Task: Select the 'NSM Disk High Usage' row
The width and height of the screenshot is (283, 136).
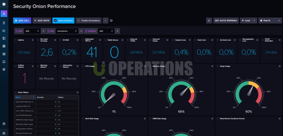Action: pyautogui.click(x=46, y=120)
